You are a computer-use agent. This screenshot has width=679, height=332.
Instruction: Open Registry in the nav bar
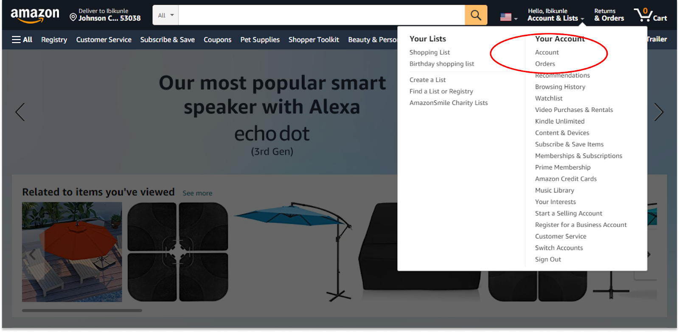54,39
